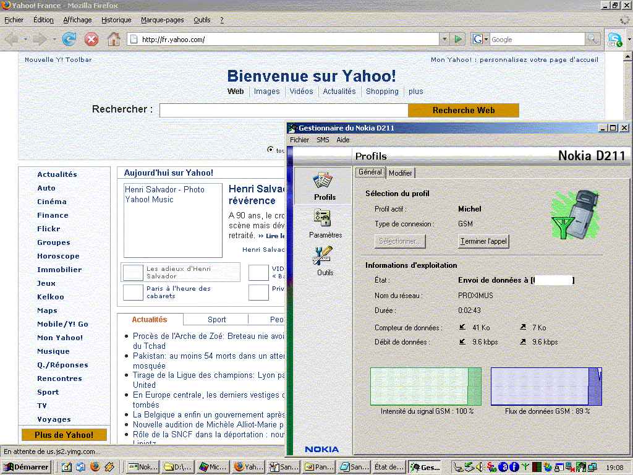Open the Horoscope link in Yahoo sidebar

tap(58, 256)
